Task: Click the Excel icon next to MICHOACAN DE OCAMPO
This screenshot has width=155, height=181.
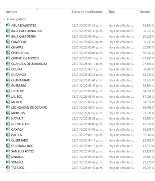Action: coord(8,108)
